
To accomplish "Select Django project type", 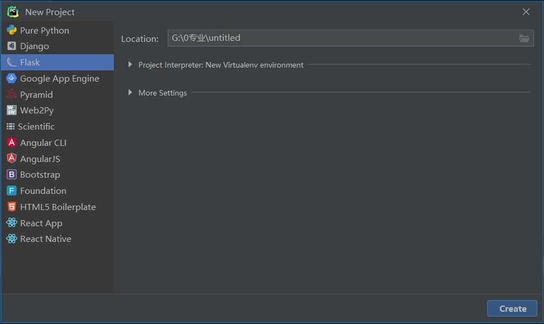I will pos(57,46).
